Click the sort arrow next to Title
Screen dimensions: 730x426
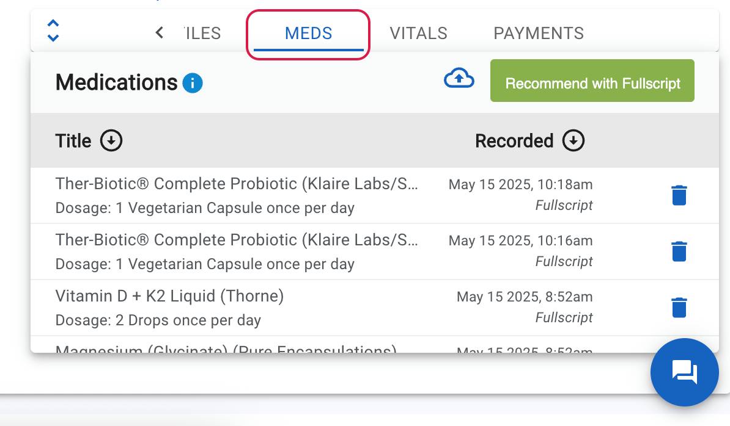pyautogui.click(x=111, y=141)
